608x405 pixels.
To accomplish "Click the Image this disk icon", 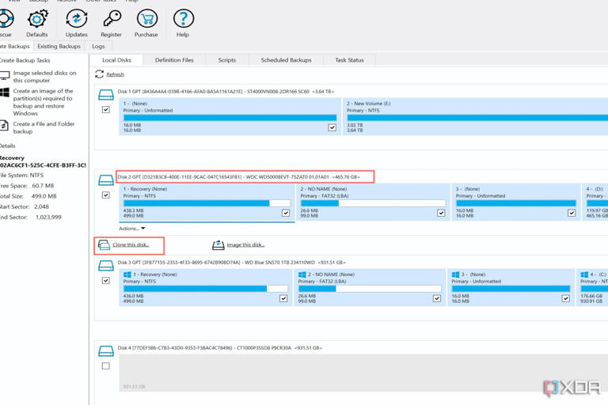I will [218, 245].
